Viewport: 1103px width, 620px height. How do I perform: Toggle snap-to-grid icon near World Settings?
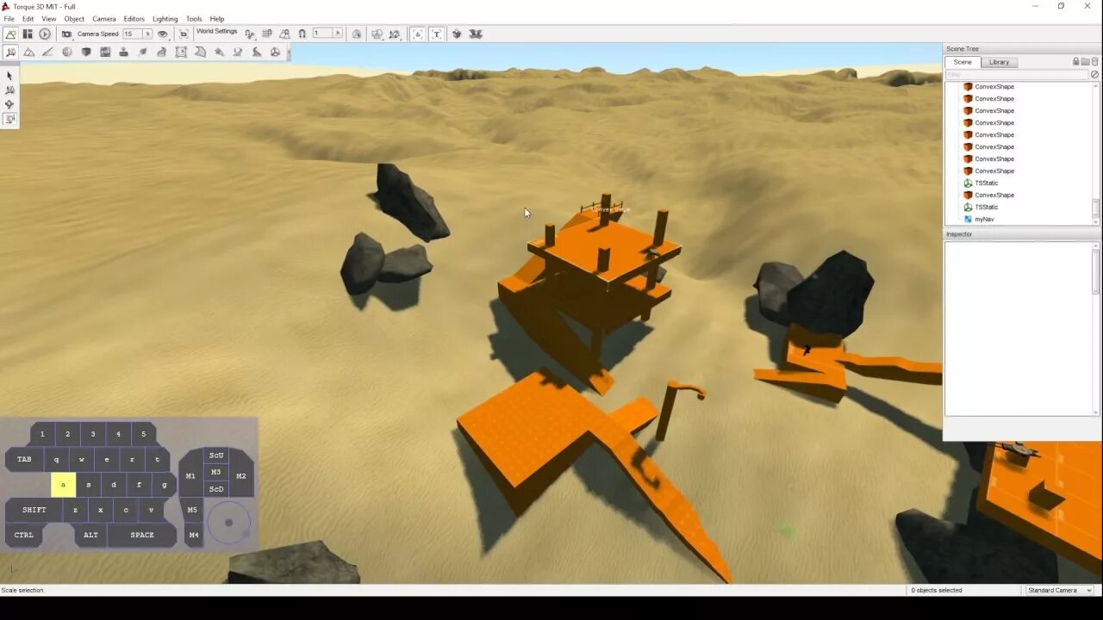click(x=266, y=34)
